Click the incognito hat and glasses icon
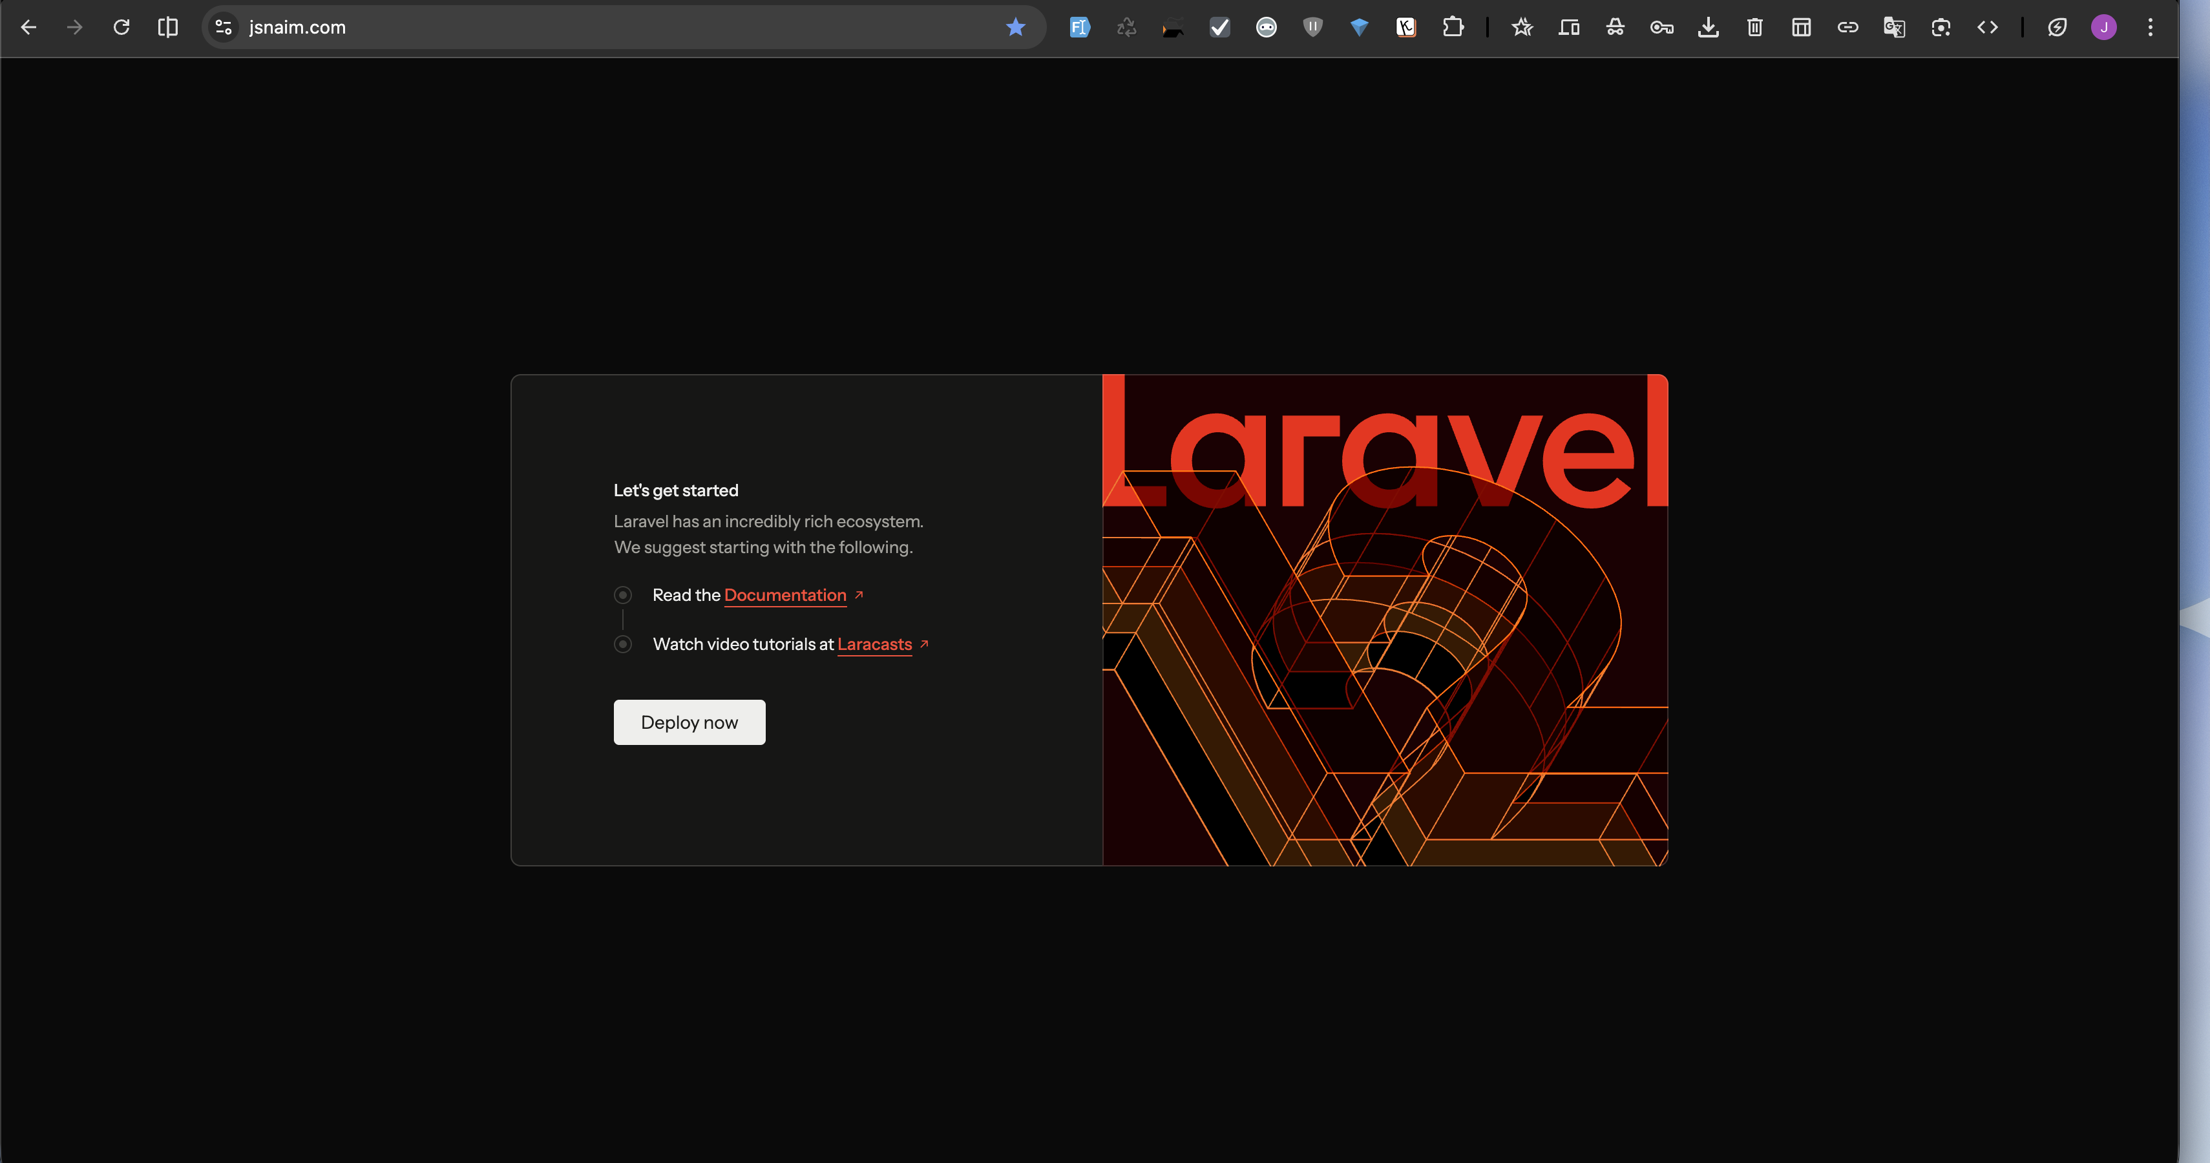 (x=1615, y=27)
